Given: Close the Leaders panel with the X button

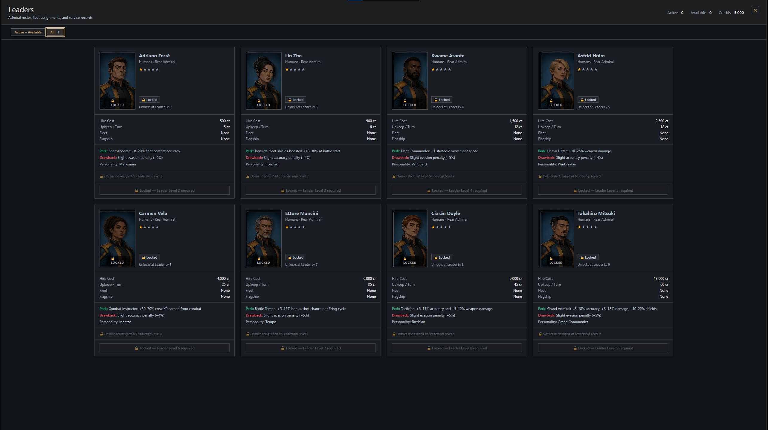Looking at the screenshot, I should pyautogui.click(x=755, y=10).
